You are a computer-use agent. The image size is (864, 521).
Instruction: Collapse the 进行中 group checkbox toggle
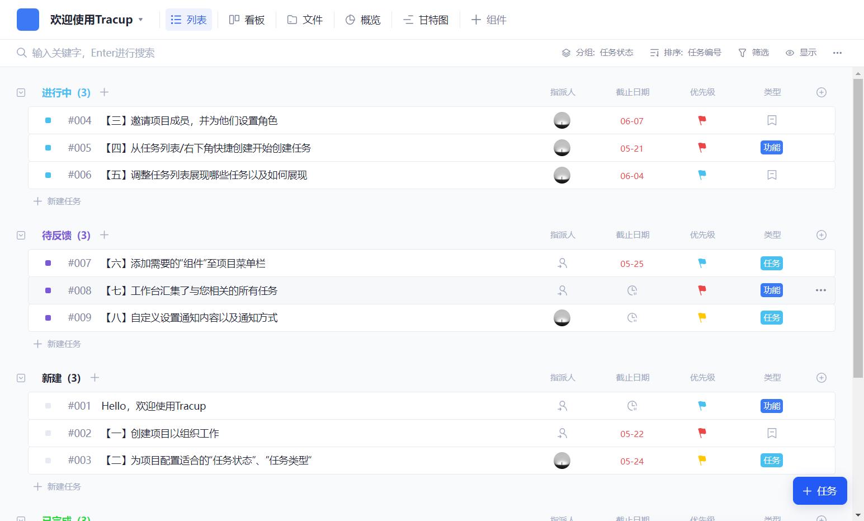[x=21, y=93]
